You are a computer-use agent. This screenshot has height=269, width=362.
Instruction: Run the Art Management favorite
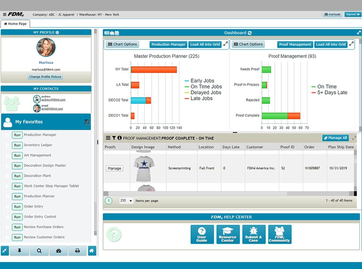coord(17,155)
